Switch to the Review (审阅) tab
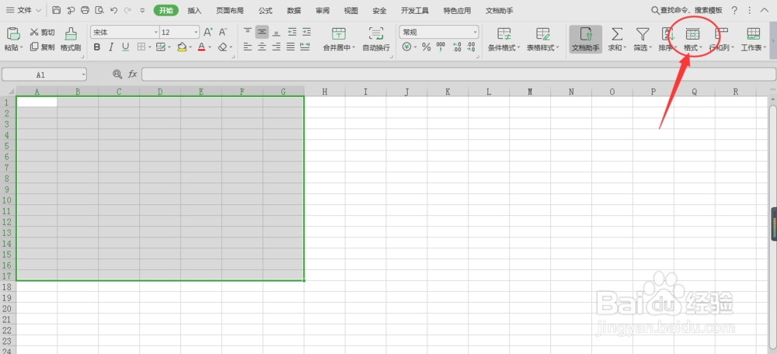Image resolution: width=777 pixels, height=354 pixels. click(x=322, y=10)
